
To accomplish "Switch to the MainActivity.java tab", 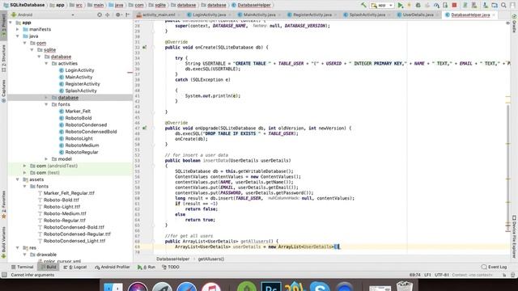I will click(259, 15).
